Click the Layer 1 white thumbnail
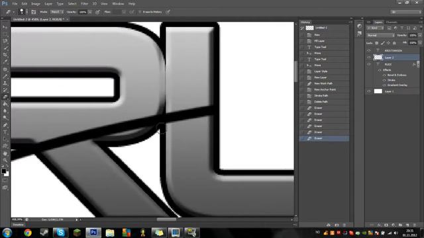The width and height of the screenshot is (424, 238). [x=378, y=91]
